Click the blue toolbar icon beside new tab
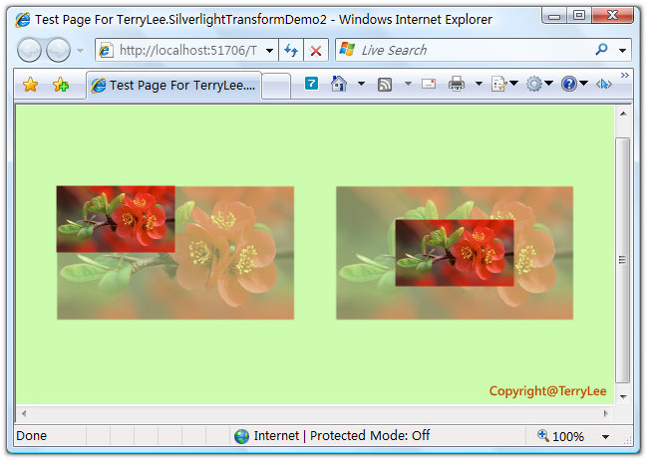 [x=311, y=84]
